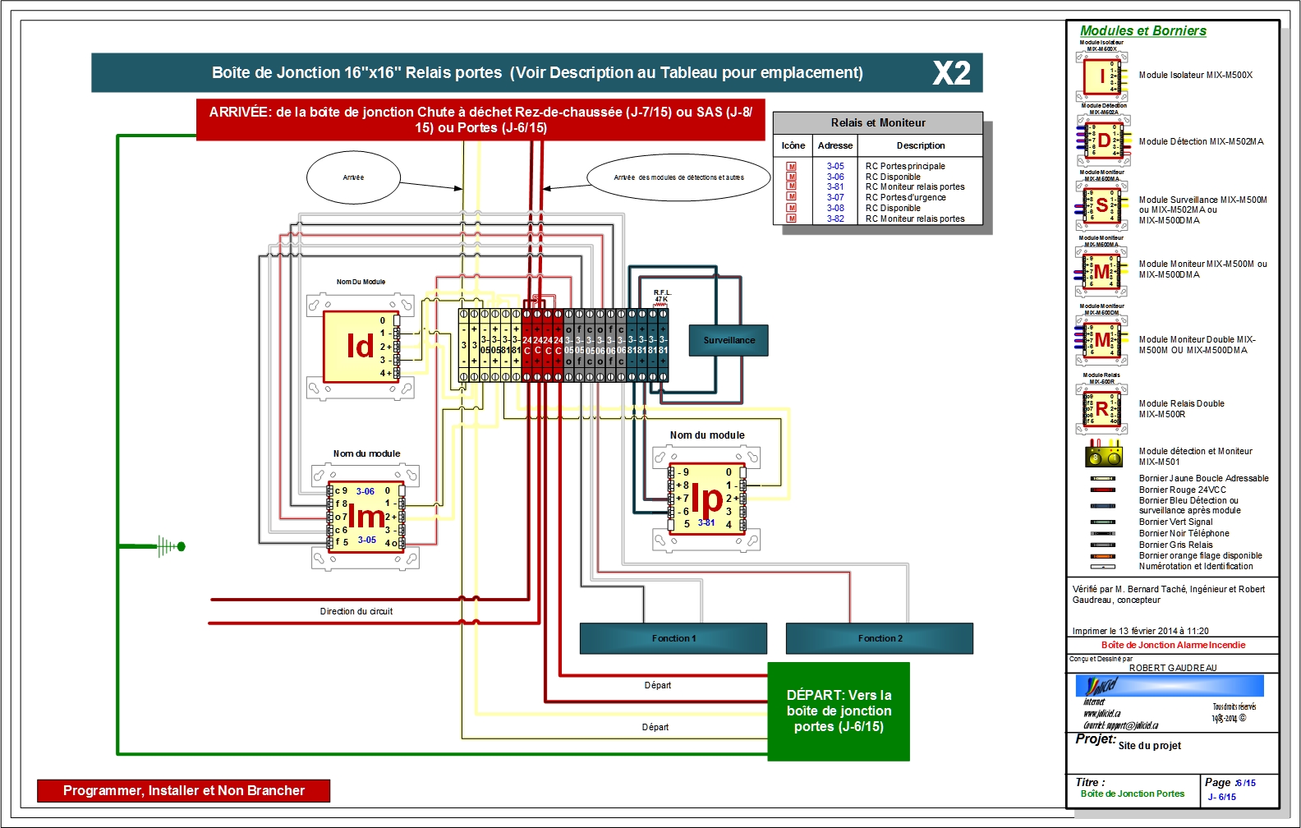The image size is (1301, 828).
Task: Click the green ground symbol
Action: (171, 546)
